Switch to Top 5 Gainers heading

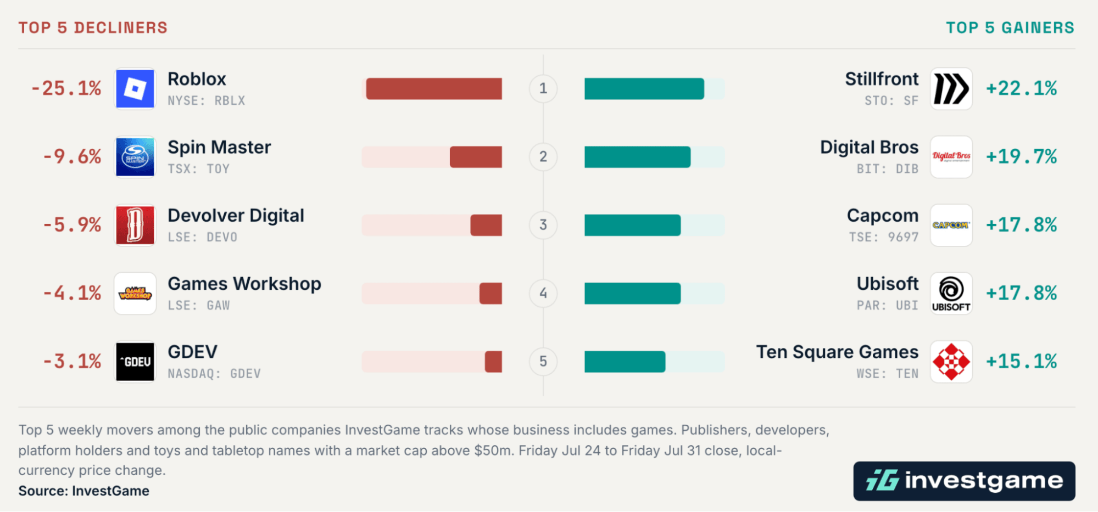(1010, 27)
